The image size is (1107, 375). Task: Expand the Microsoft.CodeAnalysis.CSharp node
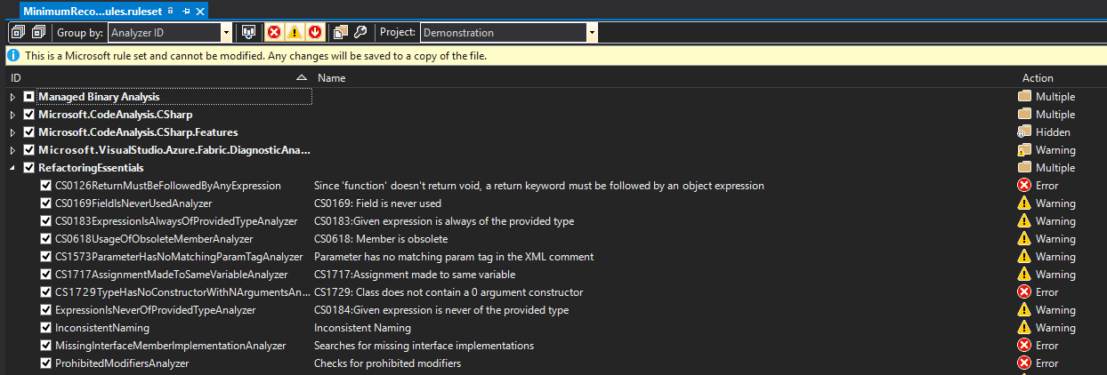[12, 115]
